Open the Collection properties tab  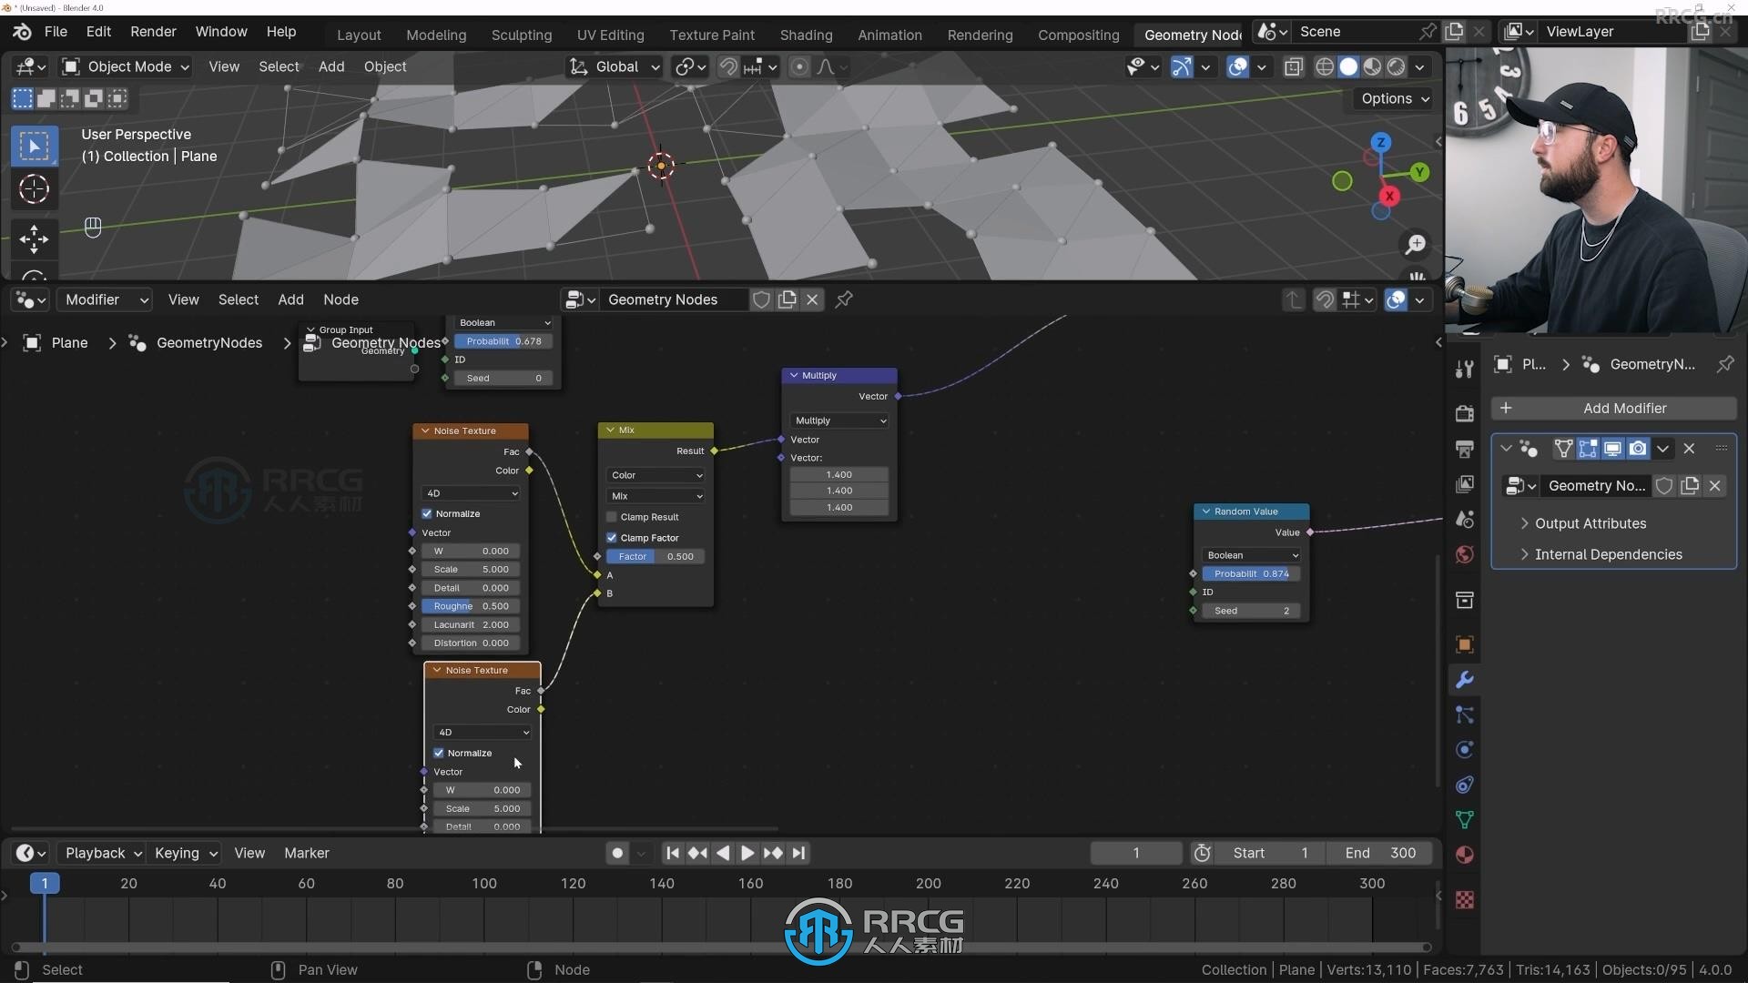(x=1464, y=600)
